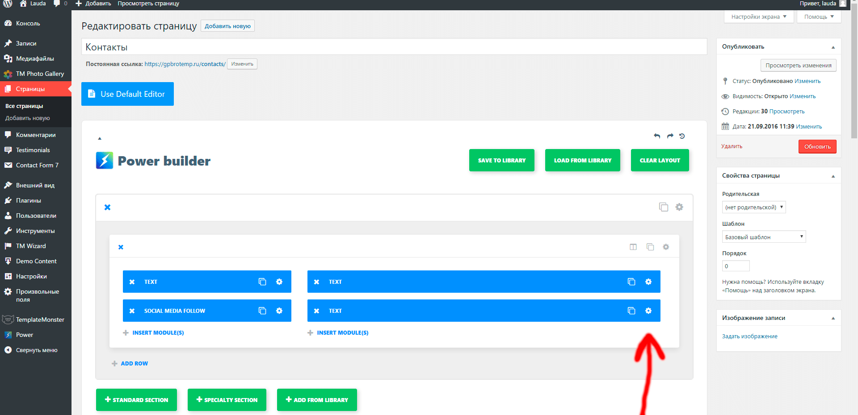The height and width of the screenshot is (415, 858).
Task: Click the Порядок order input field
Action: pos(736,266)
